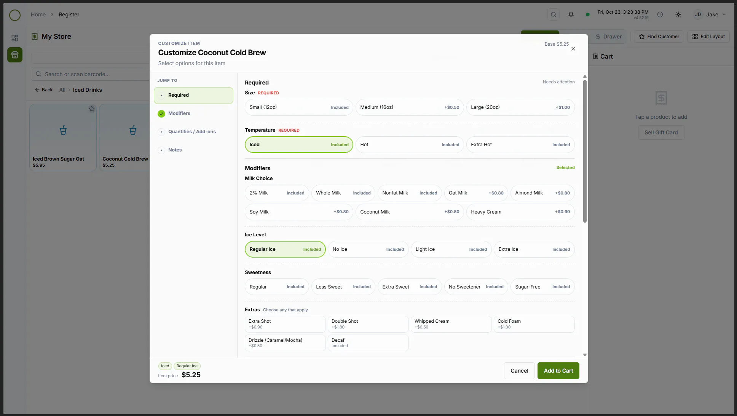Image resolution: width=737 pixels, height=416 pixels.
Task: Click Home breadcrumb link
Action: point(38,14)
